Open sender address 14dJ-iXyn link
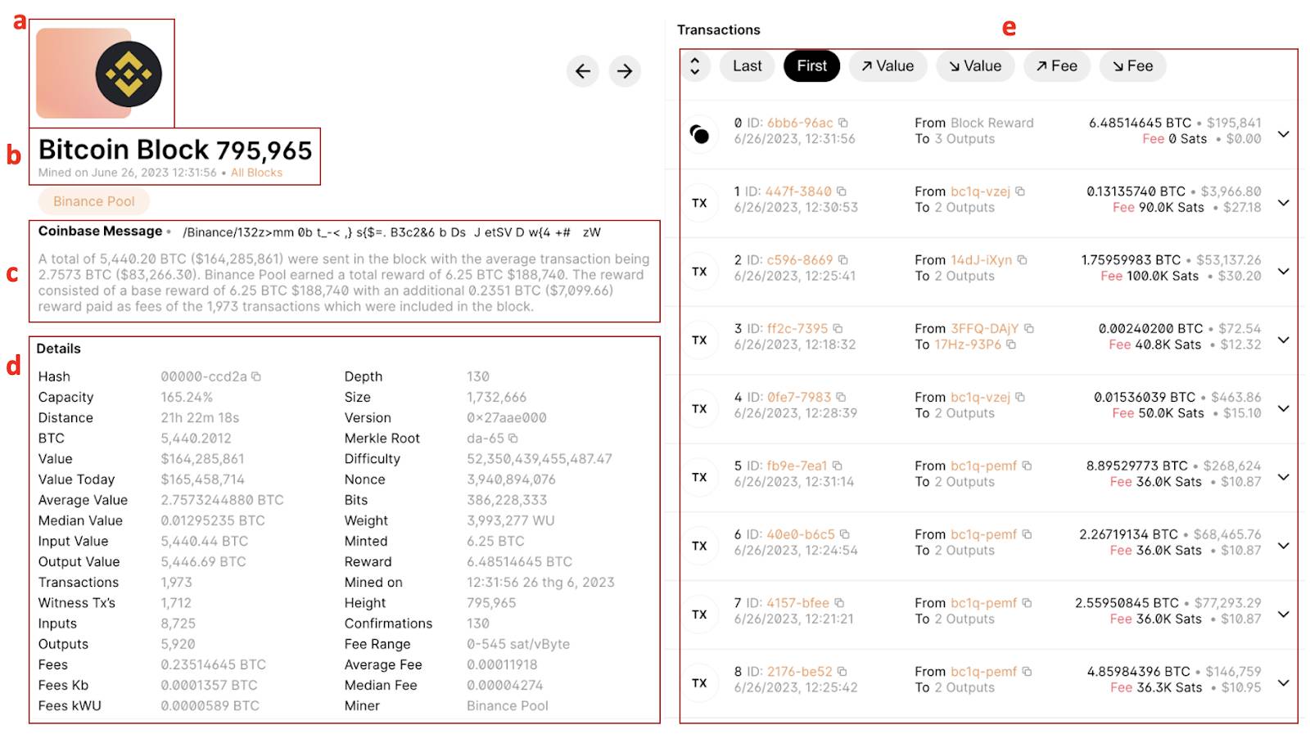1310x734 pixels. point(981,260)
